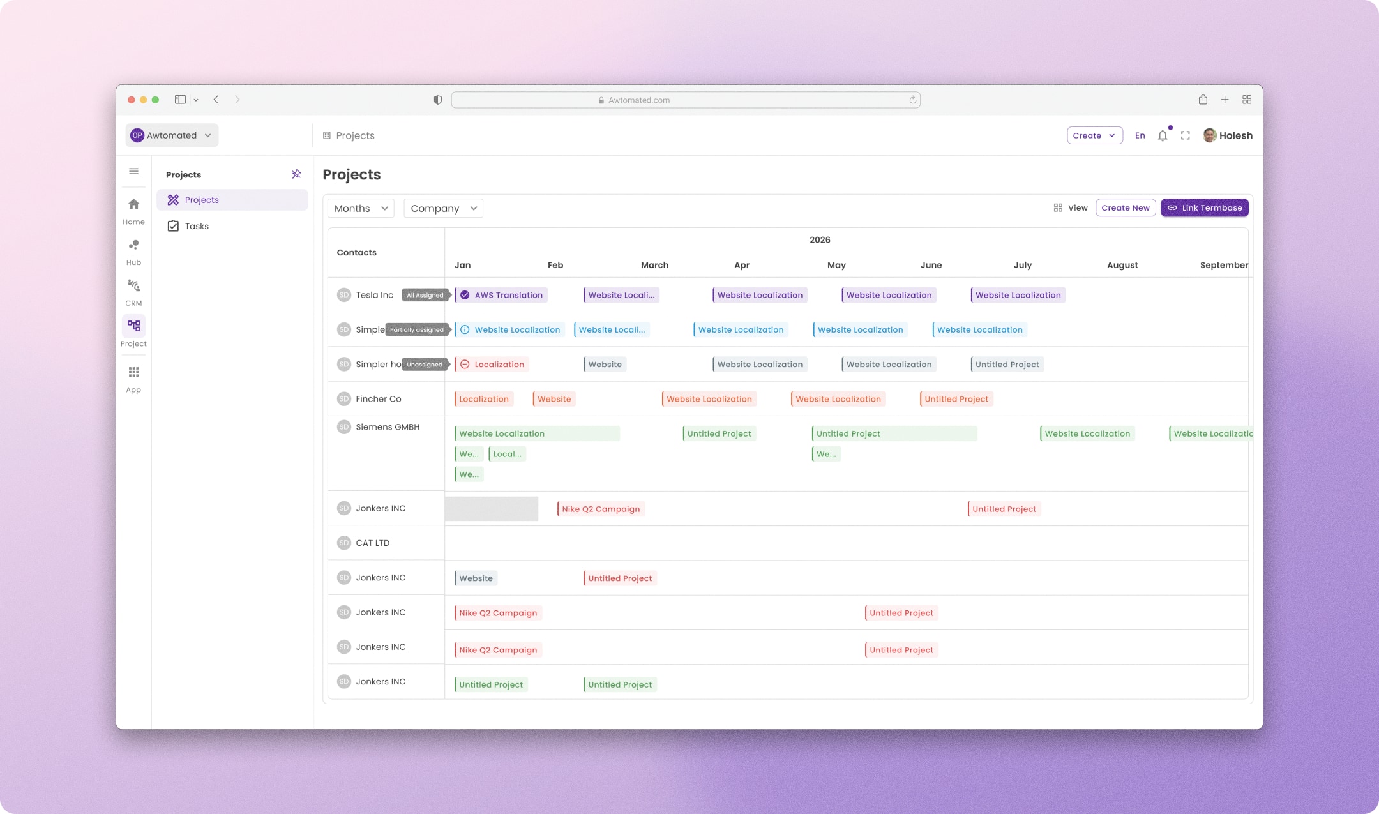Expand the Create dropdown button
Screen dimensions: 1379x814
[x=1094, y=135]
